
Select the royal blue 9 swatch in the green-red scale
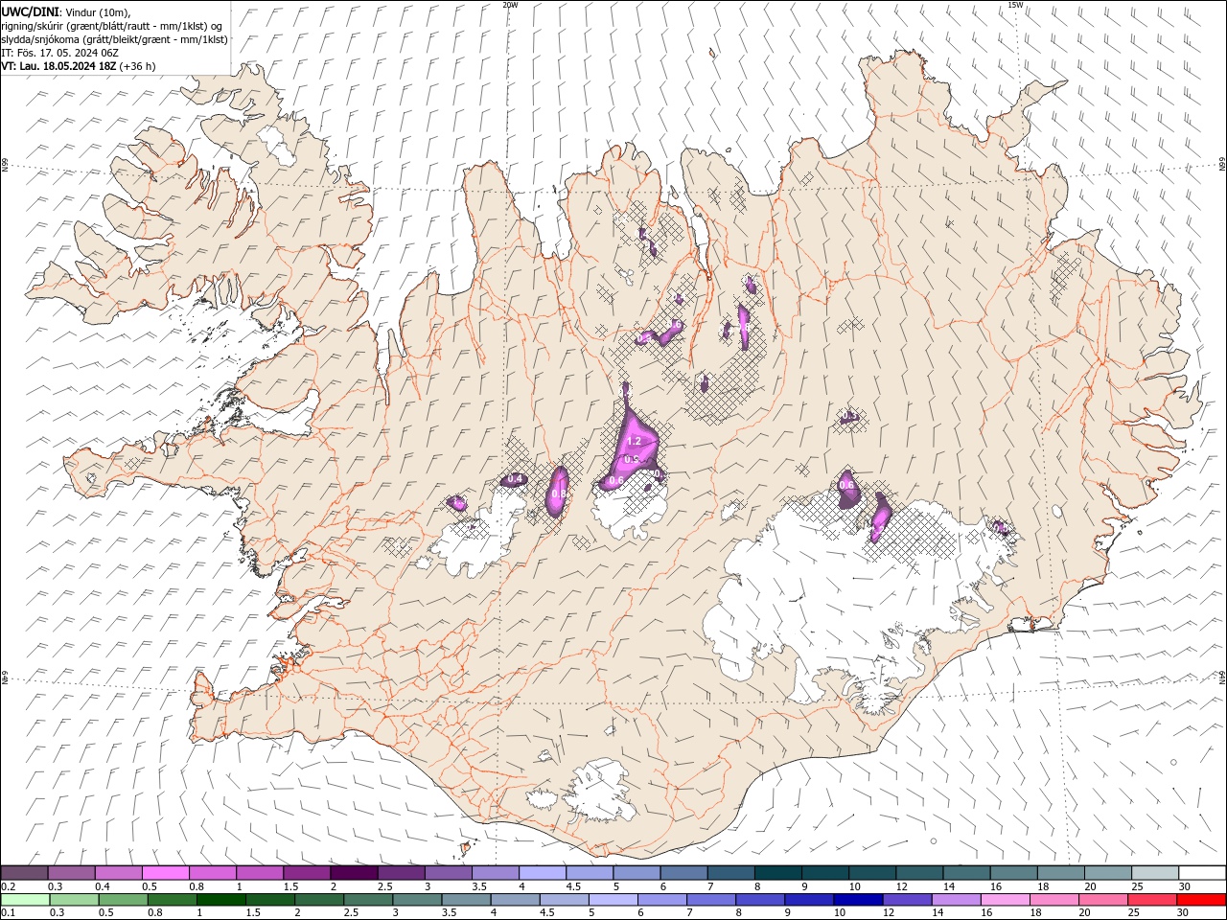point(809,900)
